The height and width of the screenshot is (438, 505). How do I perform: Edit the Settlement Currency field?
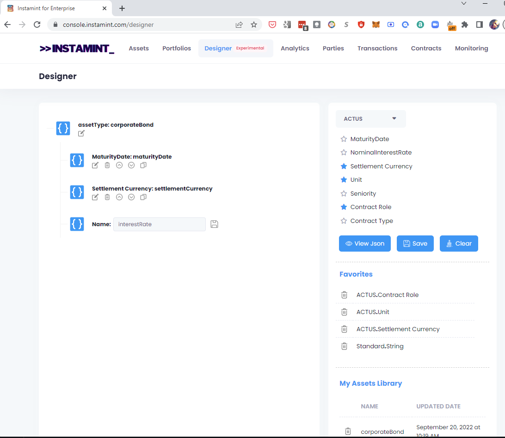[95, 197]
